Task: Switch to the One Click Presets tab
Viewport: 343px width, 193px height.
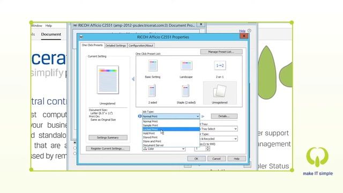Action: click(92, 45)
